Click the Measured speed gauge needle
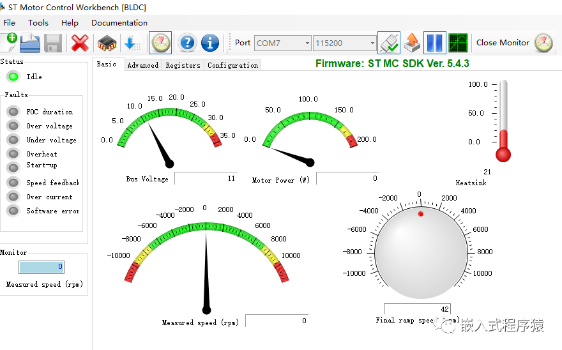The image size is (562, 350). click(206, 273)
